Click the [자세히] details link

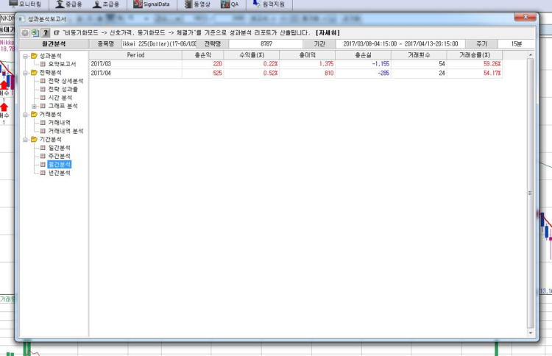(x=328, y=33)
